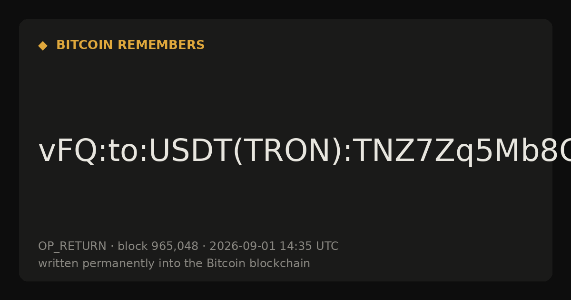This screenshot has height=300, width=571.
Task: Click the empty area below the header
Action: 285,90
